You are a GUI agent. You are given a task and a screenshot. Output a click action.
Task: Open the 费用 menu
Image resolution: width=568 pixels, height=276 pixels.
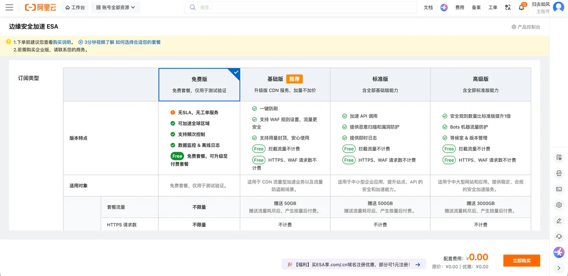tap(460, 7)
